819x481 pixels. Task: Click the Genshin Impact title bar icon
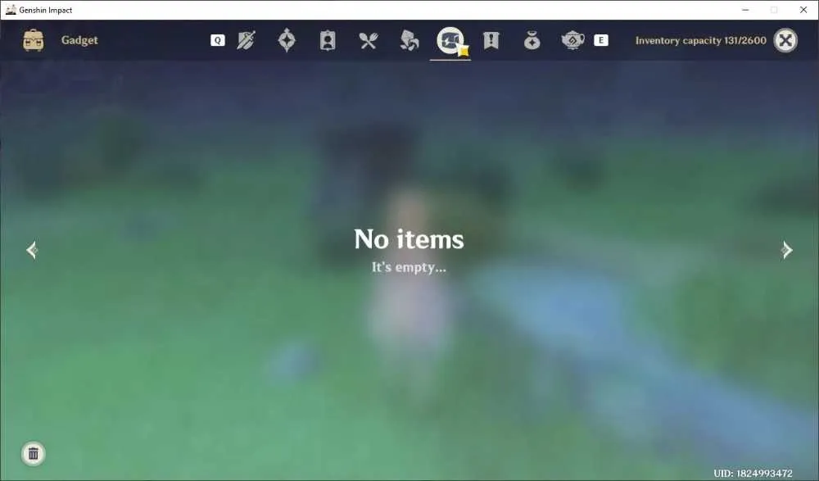click(11, 9)
